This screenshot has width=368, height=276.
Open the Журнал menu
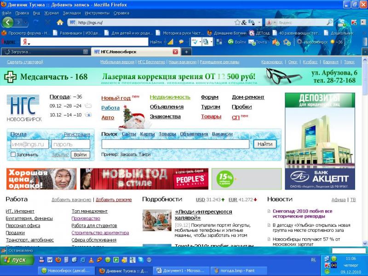tap(52, 13)
